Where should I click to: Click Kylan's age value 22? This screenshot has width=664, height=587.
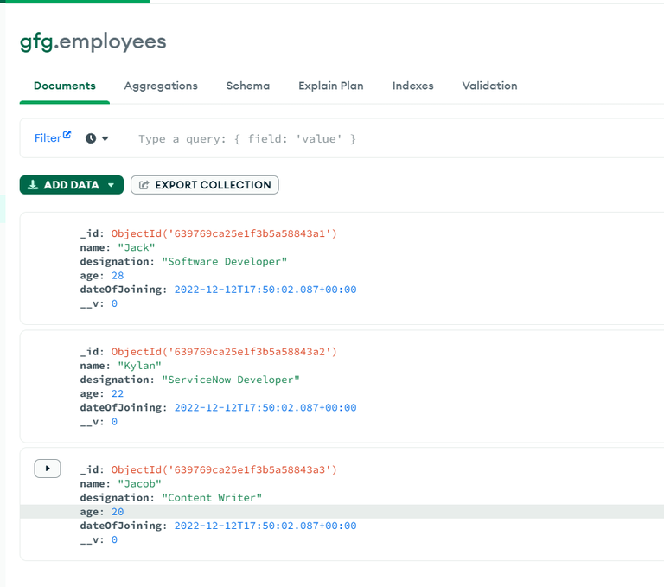pyautogui.click(x=118, y=393)
